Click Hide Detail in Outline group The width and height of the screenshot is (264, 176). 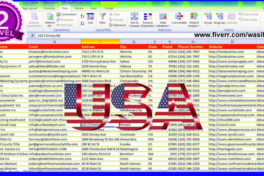[x=248, y=20]
